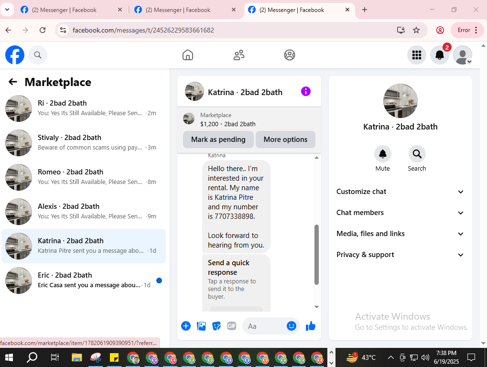Mute the Katrina conversation bell icon

coord(383,154)
